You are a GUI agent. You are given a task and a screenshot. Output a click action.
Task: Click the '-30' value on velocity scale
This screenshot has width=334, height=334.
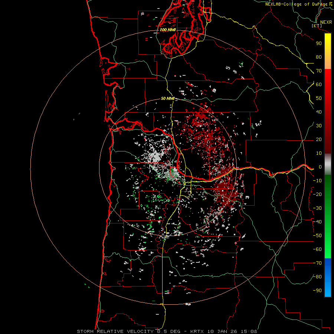[317, 208]
